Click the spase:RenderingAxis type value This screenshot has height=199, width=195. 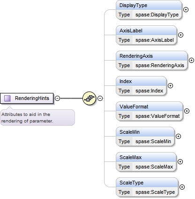pyautogui.click(x=160, y=65)
